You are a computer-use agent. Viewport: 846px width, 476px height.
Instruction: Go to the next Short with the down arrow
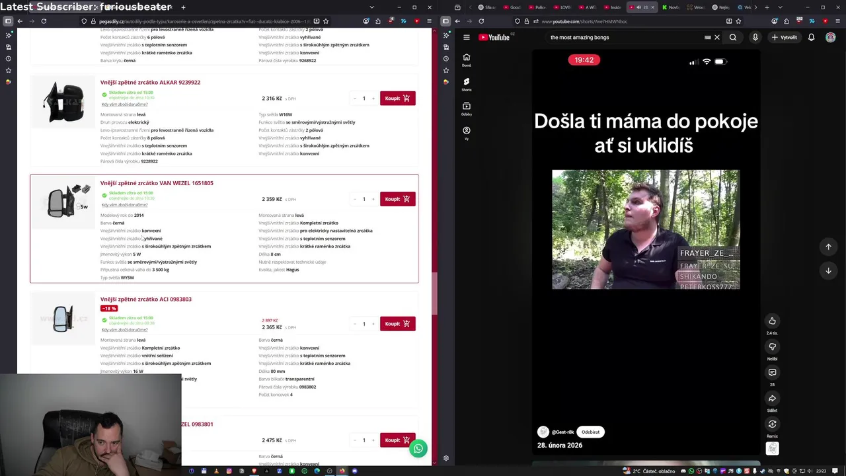point(828,270)
